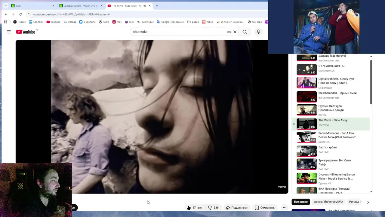Filter by 'Автор: TheVerveVEVO' chip
Screen dimensions: 385x217
tap(328, 202)
